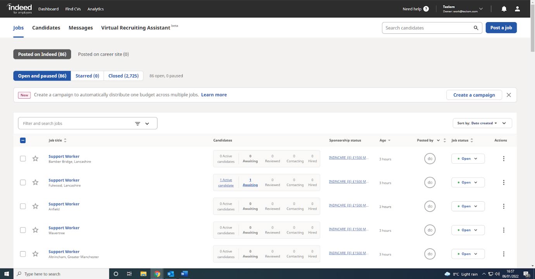The width and height of the screenshot is (535, 279).
Task: Dismiss the campaign banner with X icon
Action: click(509, 95)
